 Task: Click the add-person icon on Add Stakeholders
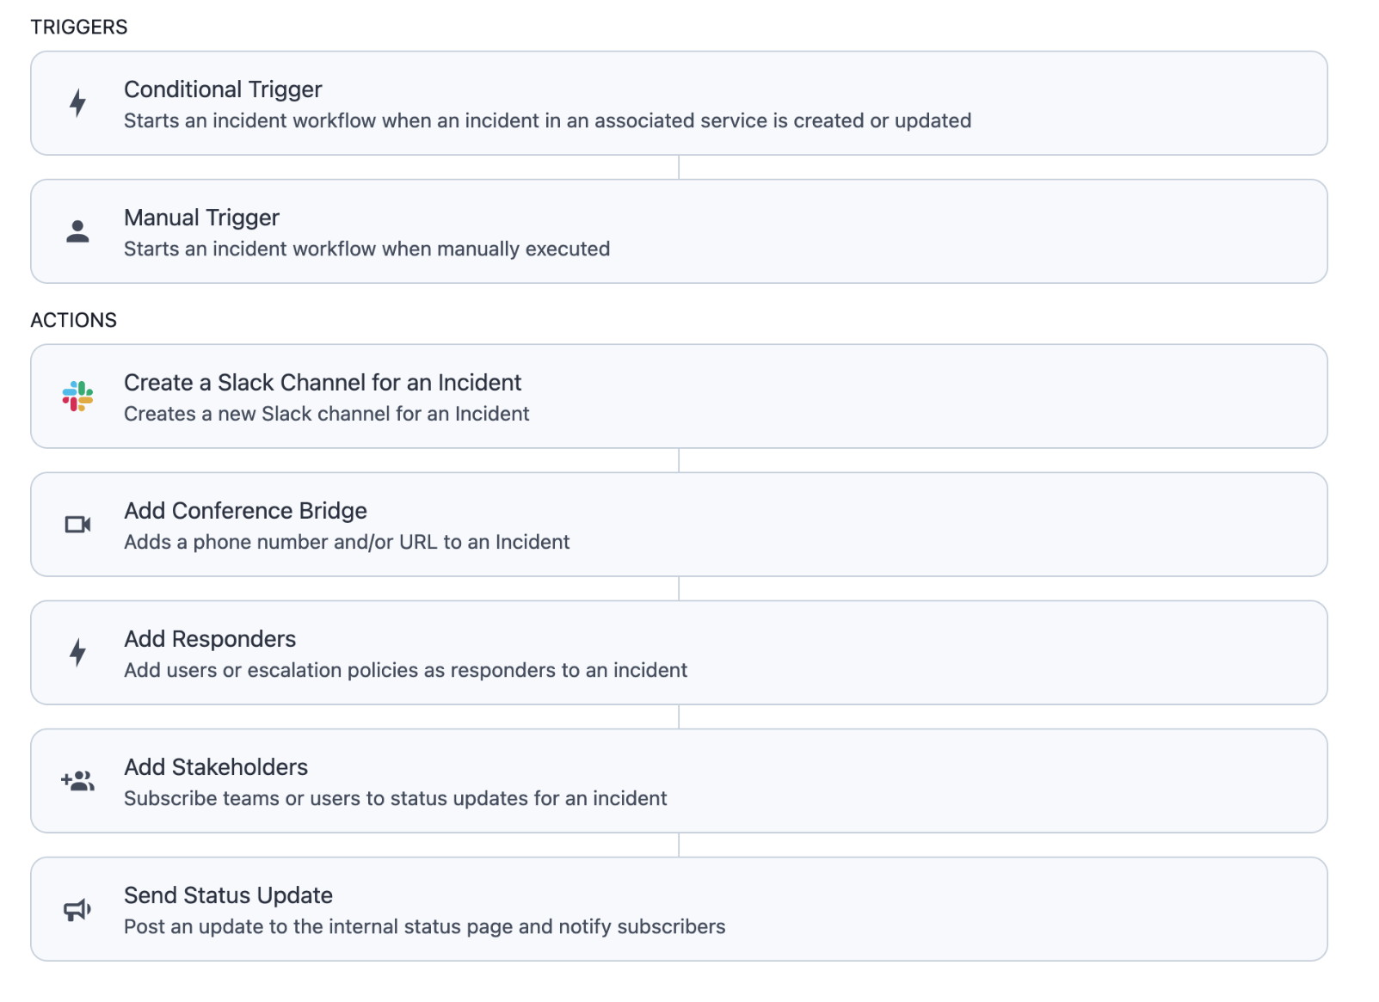[77, 780]
